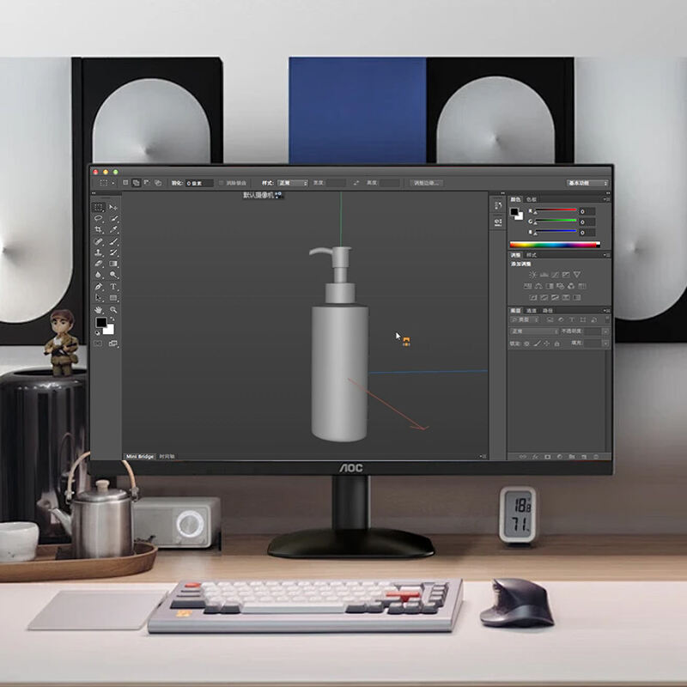Select the Eraser tool
The image size is (687, 687).
[98, 264]
